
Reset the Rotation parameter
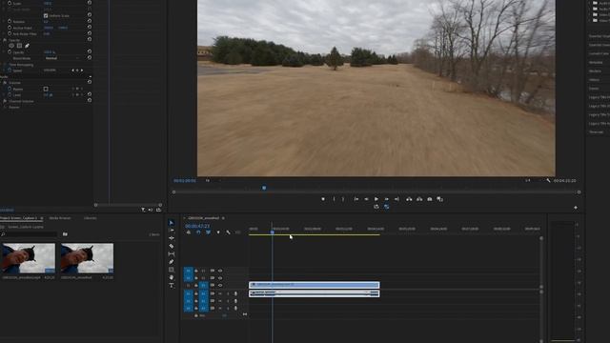90,22
